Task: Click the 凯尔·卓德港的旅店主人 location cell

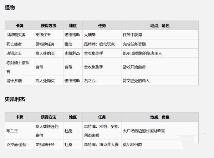Action: coord(142,53)
